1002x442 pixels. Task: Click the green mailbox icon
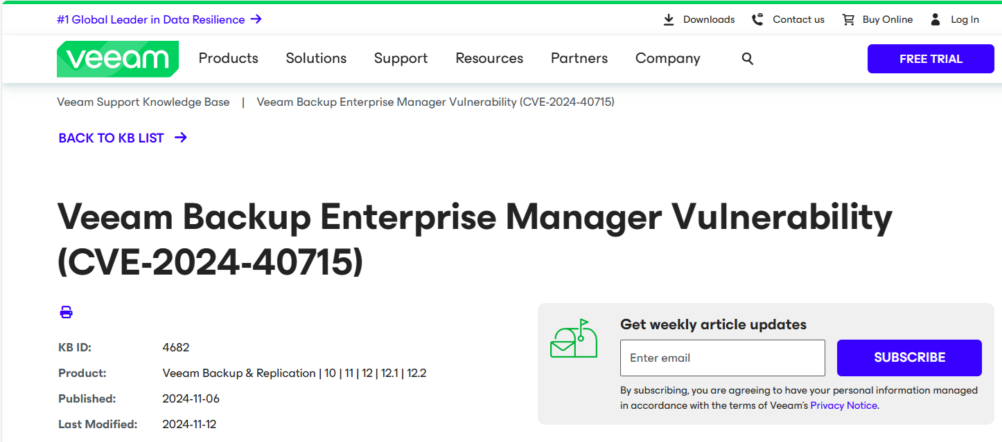(x=574, y=338)
